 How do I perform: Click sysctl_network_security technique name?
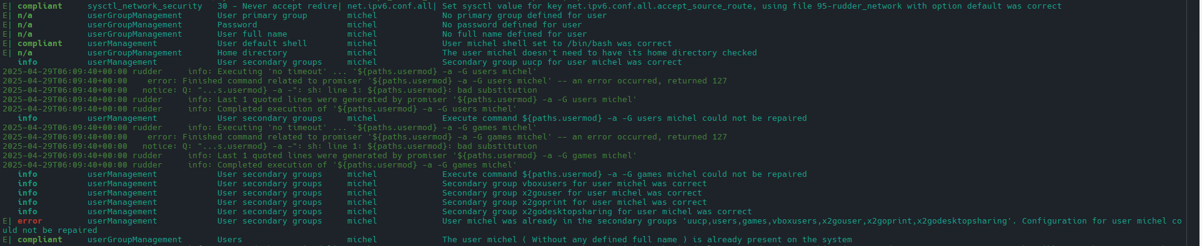click(145, 6)
